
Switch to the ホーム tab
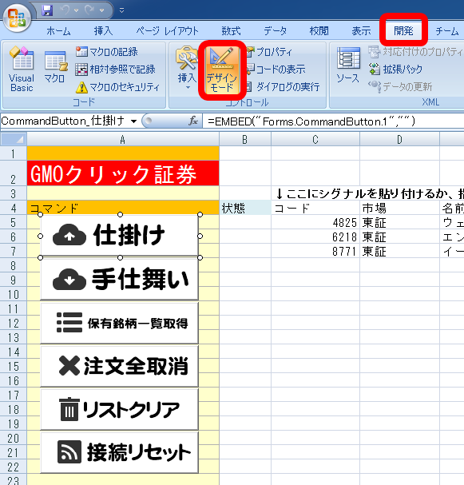59,31
